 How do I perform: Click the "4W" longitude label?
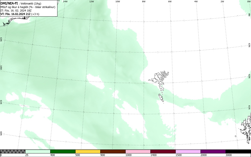coord(196,2)
